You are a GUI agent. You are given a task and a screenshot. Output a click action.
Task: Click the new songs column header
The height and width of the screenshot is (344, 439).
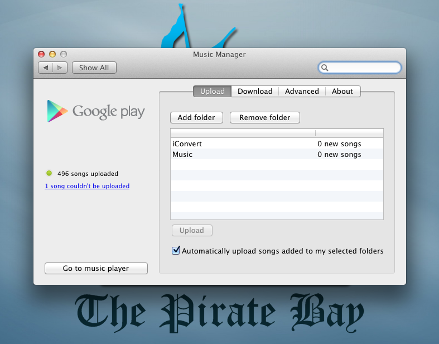click(349, 133)
